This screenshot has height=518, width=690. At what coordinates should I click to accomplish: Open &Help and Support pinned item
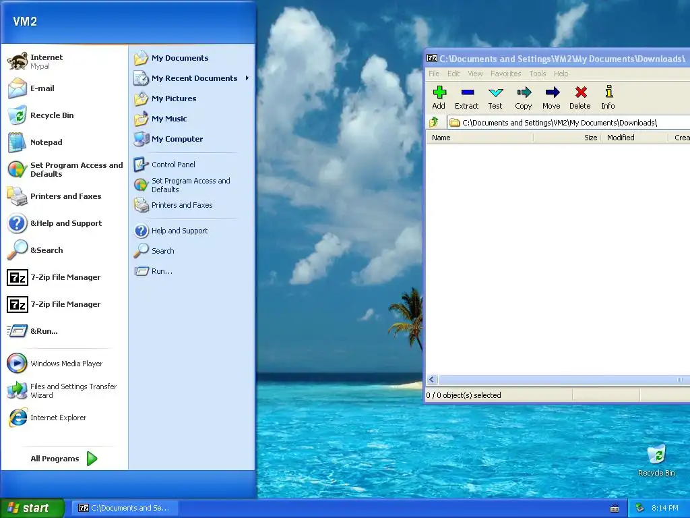(65, 223)
